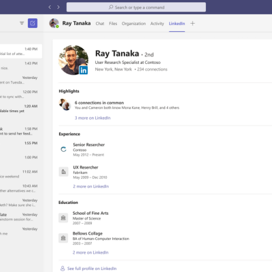
Task: Open the chat timestamped 1:43 PM
Action: (x=21, y=65)
